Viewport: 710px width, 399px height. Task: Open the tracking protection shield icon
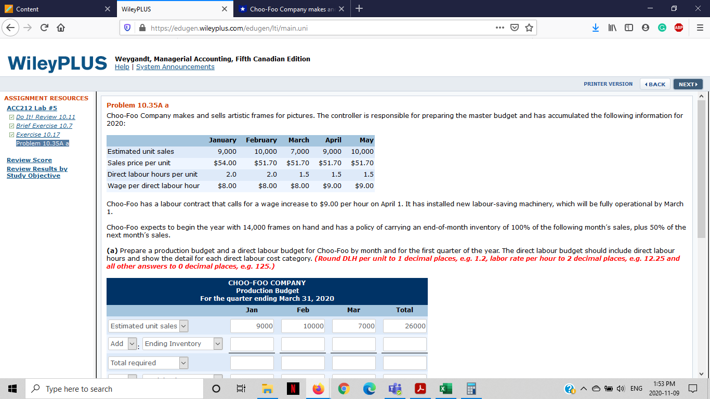coord(127,28)
